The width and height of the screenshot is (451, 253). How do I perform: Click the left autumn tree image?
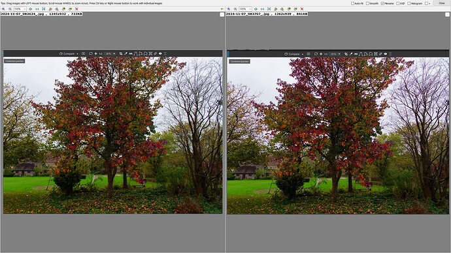pyautogui.click(x=112, y=135)
